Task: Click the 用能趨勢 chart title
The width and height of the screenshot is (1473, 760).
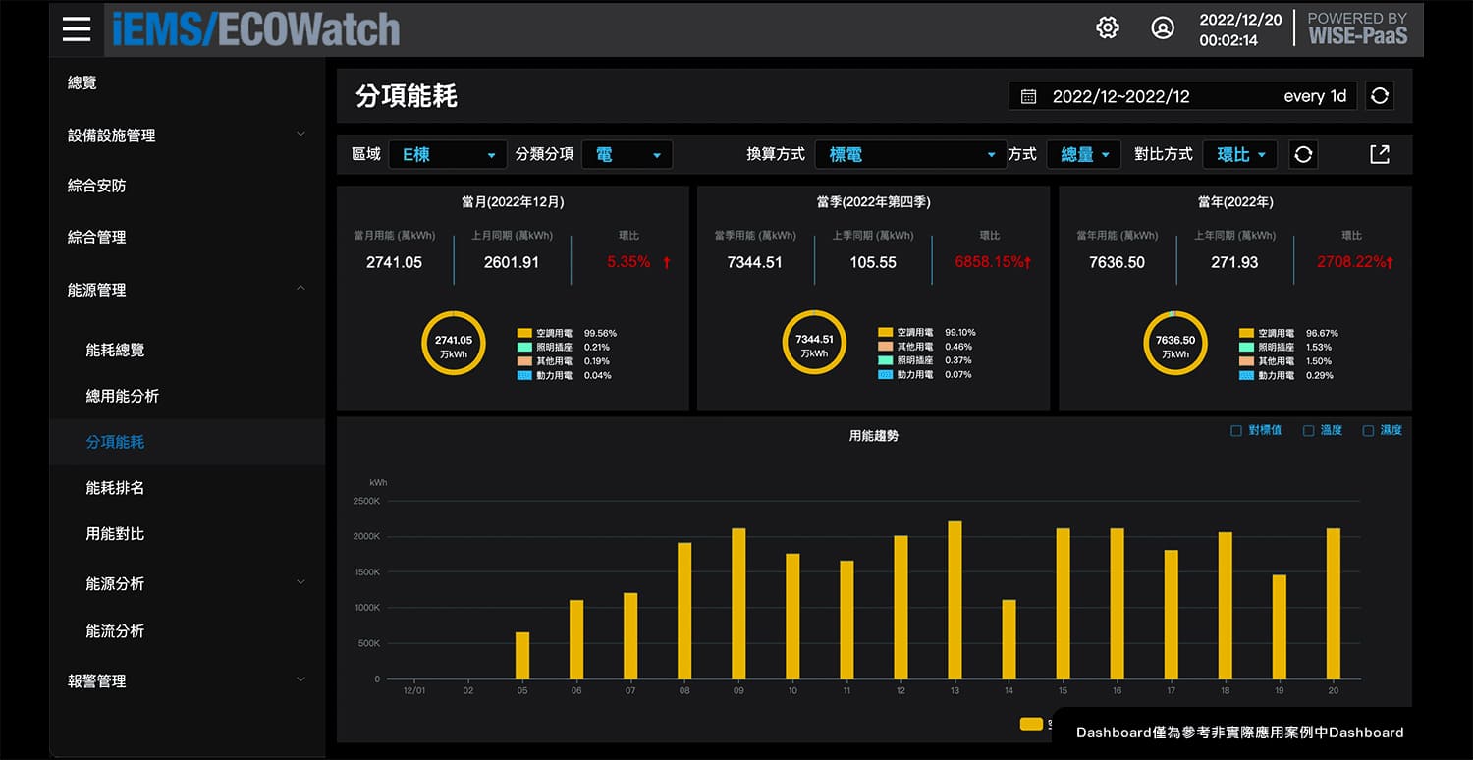Action: click(x=874, y=435)
